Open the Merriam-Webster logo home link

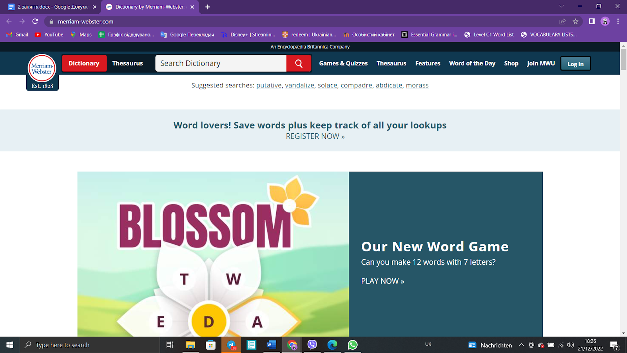tap(42, 72)
